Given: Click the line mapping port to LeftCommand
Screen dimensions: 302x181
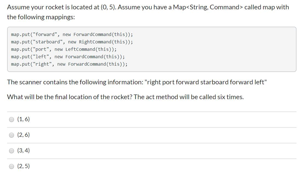Looking at the screenshot, I should (x=64, y=49).
